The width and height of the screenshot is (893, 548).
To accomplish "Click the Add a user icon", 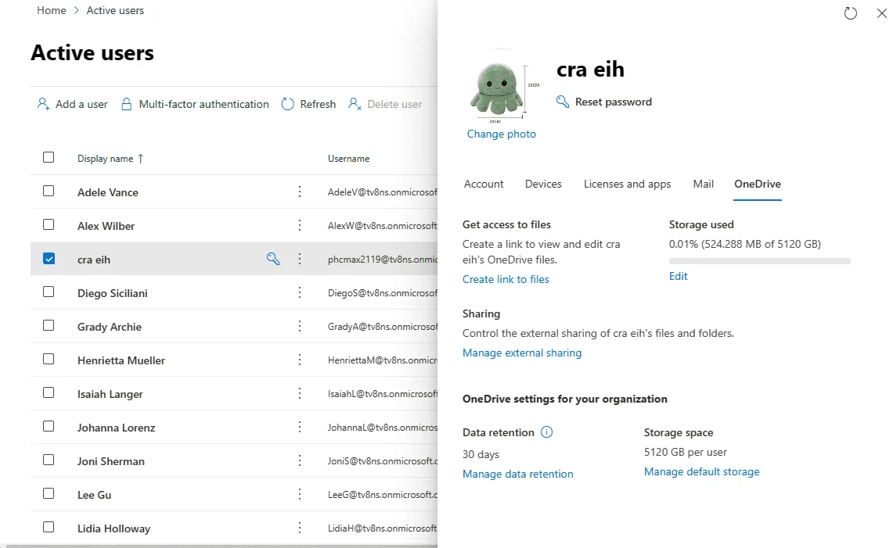I will pos(43,104).
